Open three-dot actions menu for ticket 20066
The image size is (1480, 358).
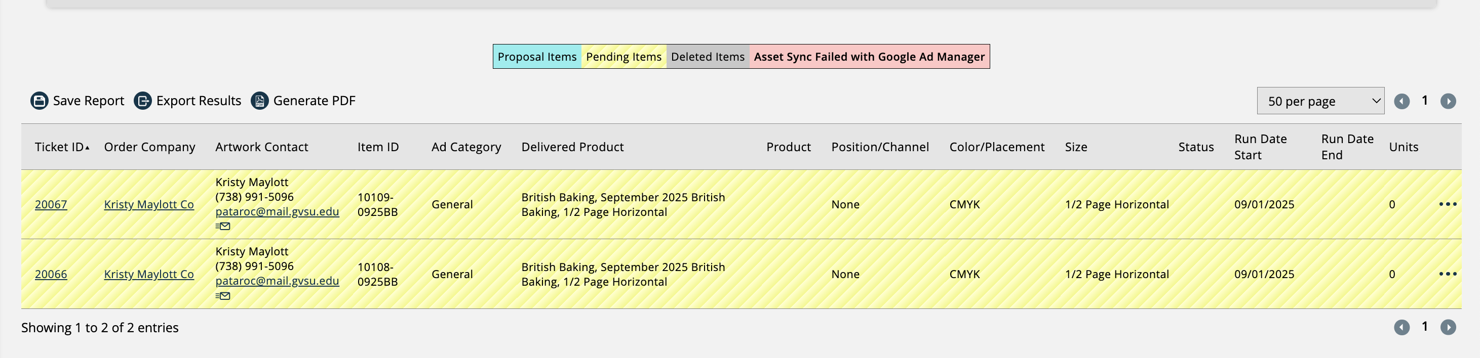tap(1447, 274)
